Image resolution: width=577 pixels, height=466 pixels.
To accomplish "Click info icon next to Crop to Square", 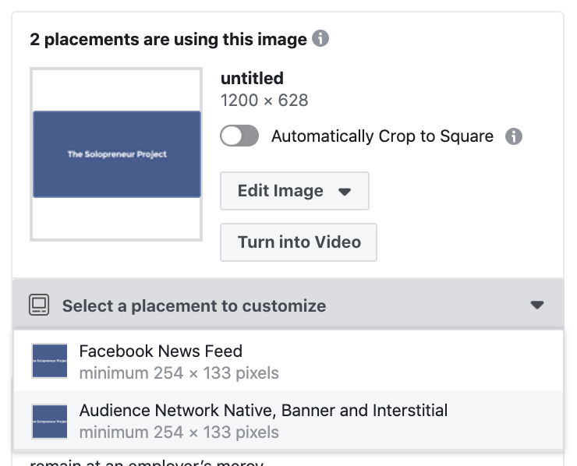I will tap(513, 136).
